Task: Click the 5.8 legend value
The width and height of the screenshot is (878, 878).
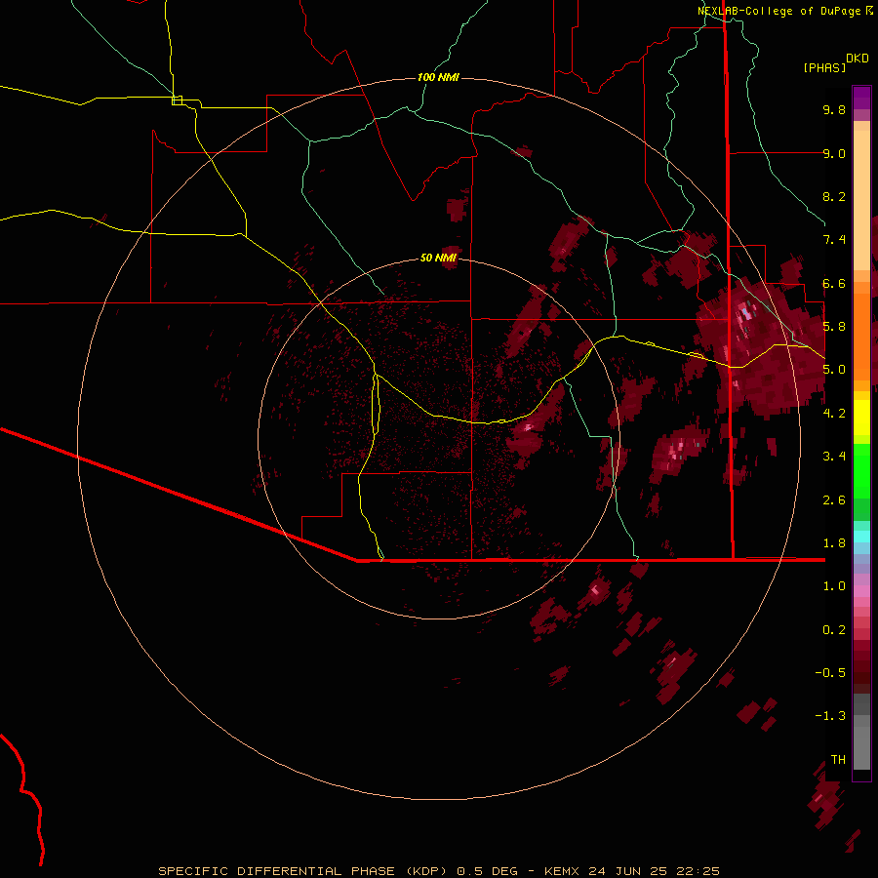Action: pyautogui.click(x=834, y=327)
